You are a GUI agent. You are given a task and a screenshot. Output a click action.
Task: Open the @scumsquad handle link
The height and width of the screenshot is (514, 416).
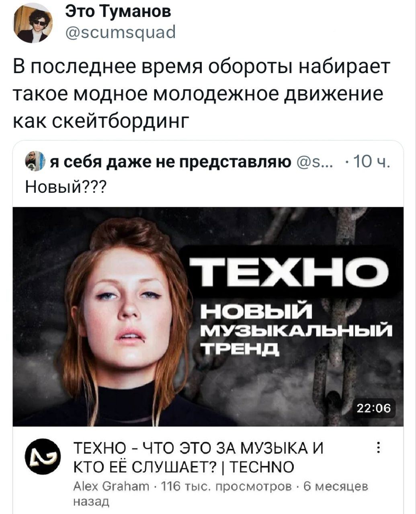pos(120,31)
